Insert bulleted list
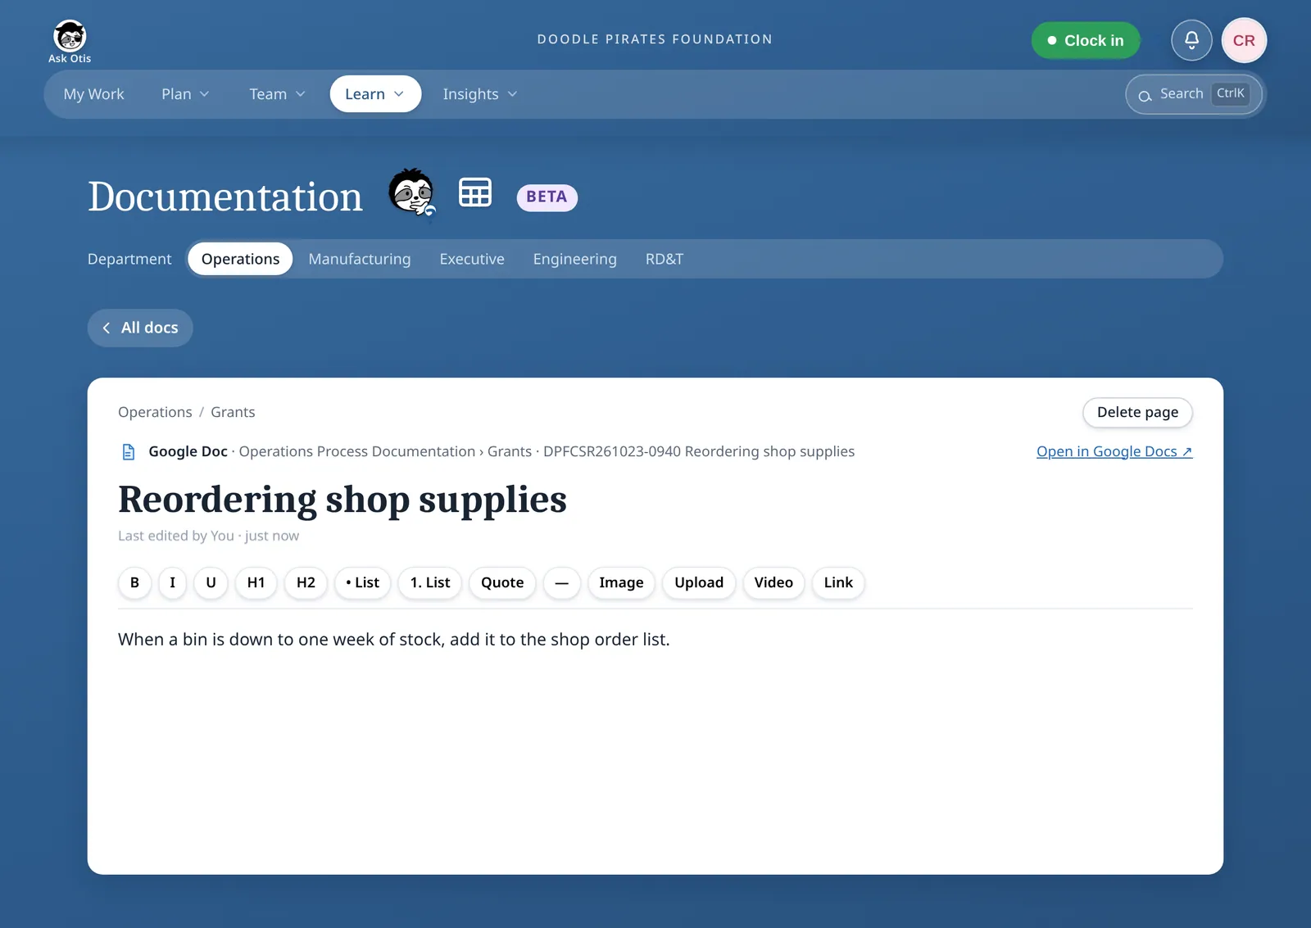The height and width of the screenshot is (928, 1311). point(362,582)
